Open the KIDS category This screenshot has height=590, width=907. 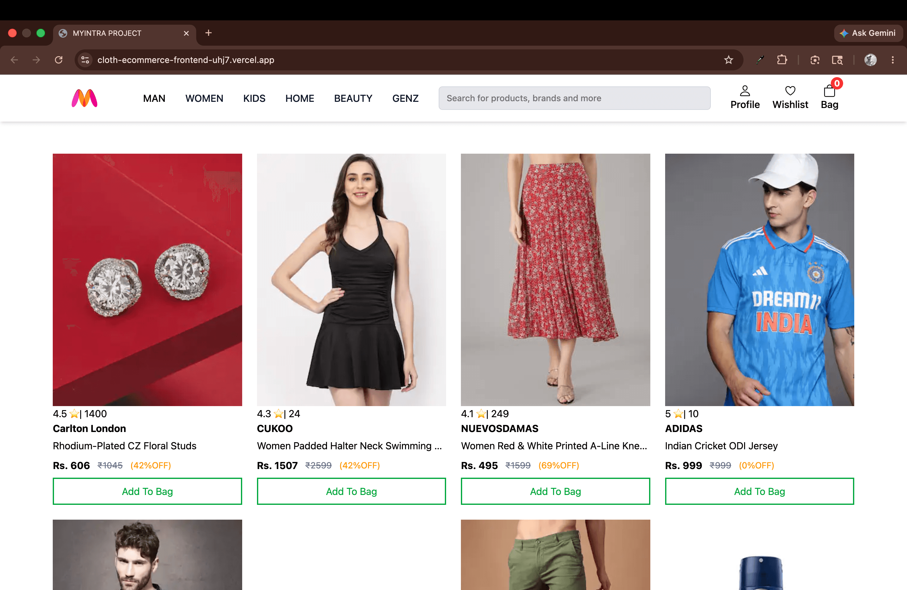(x=254, y=98)
